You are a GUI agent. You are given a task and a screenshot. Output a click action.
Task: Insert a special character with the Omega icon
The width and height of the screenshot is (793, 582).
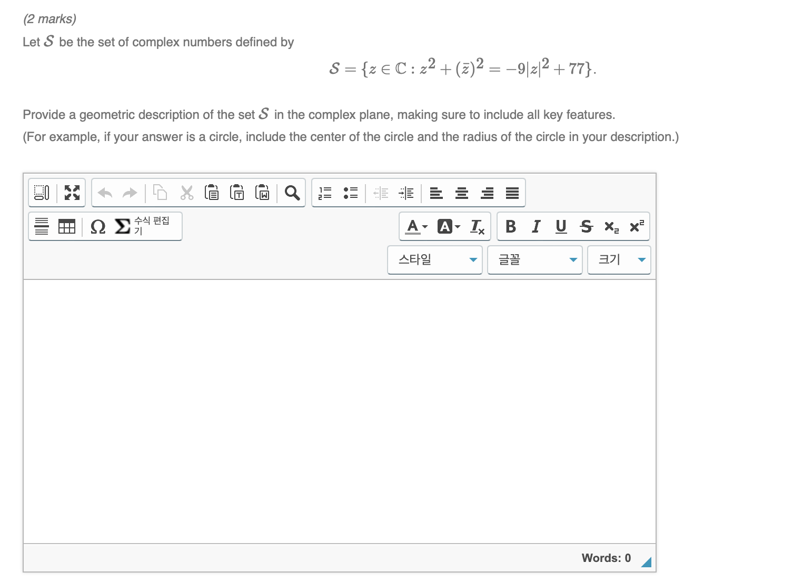coord(97,226)
